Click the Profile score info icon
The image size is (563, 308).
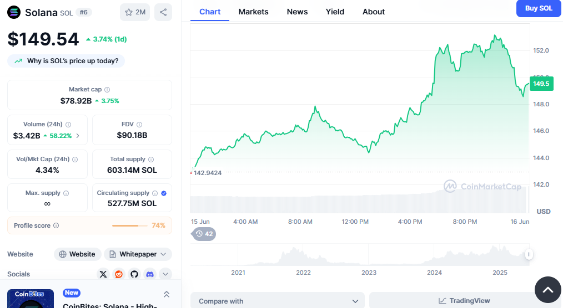(56, 225)
